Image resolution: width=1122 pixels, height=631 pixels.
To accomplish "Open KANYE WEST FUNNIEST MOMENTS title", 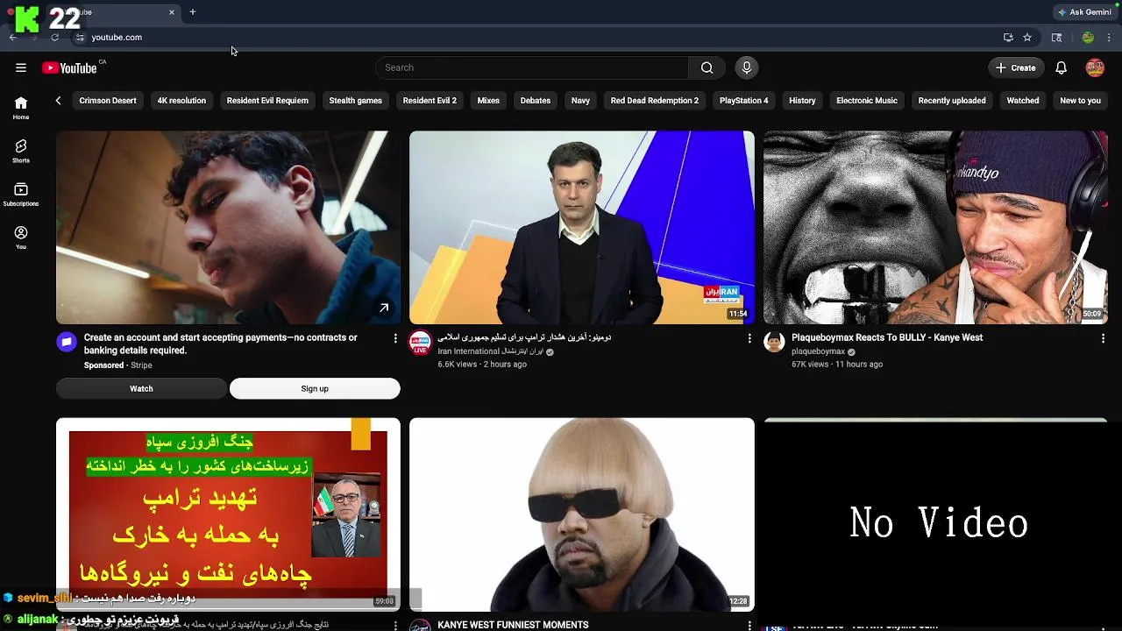I will tap(513, 625).
